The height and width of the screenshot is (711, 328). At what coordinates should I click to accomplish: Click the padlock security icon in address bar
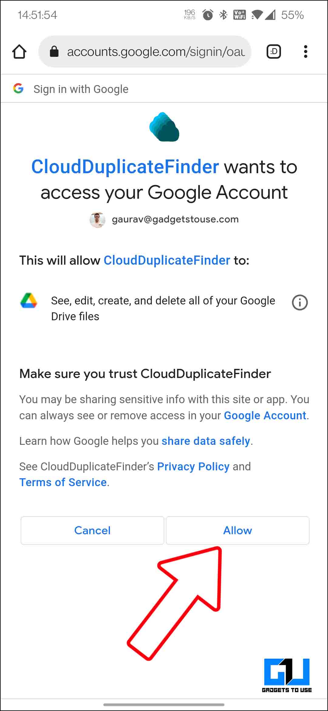click(x=54, y=51)
